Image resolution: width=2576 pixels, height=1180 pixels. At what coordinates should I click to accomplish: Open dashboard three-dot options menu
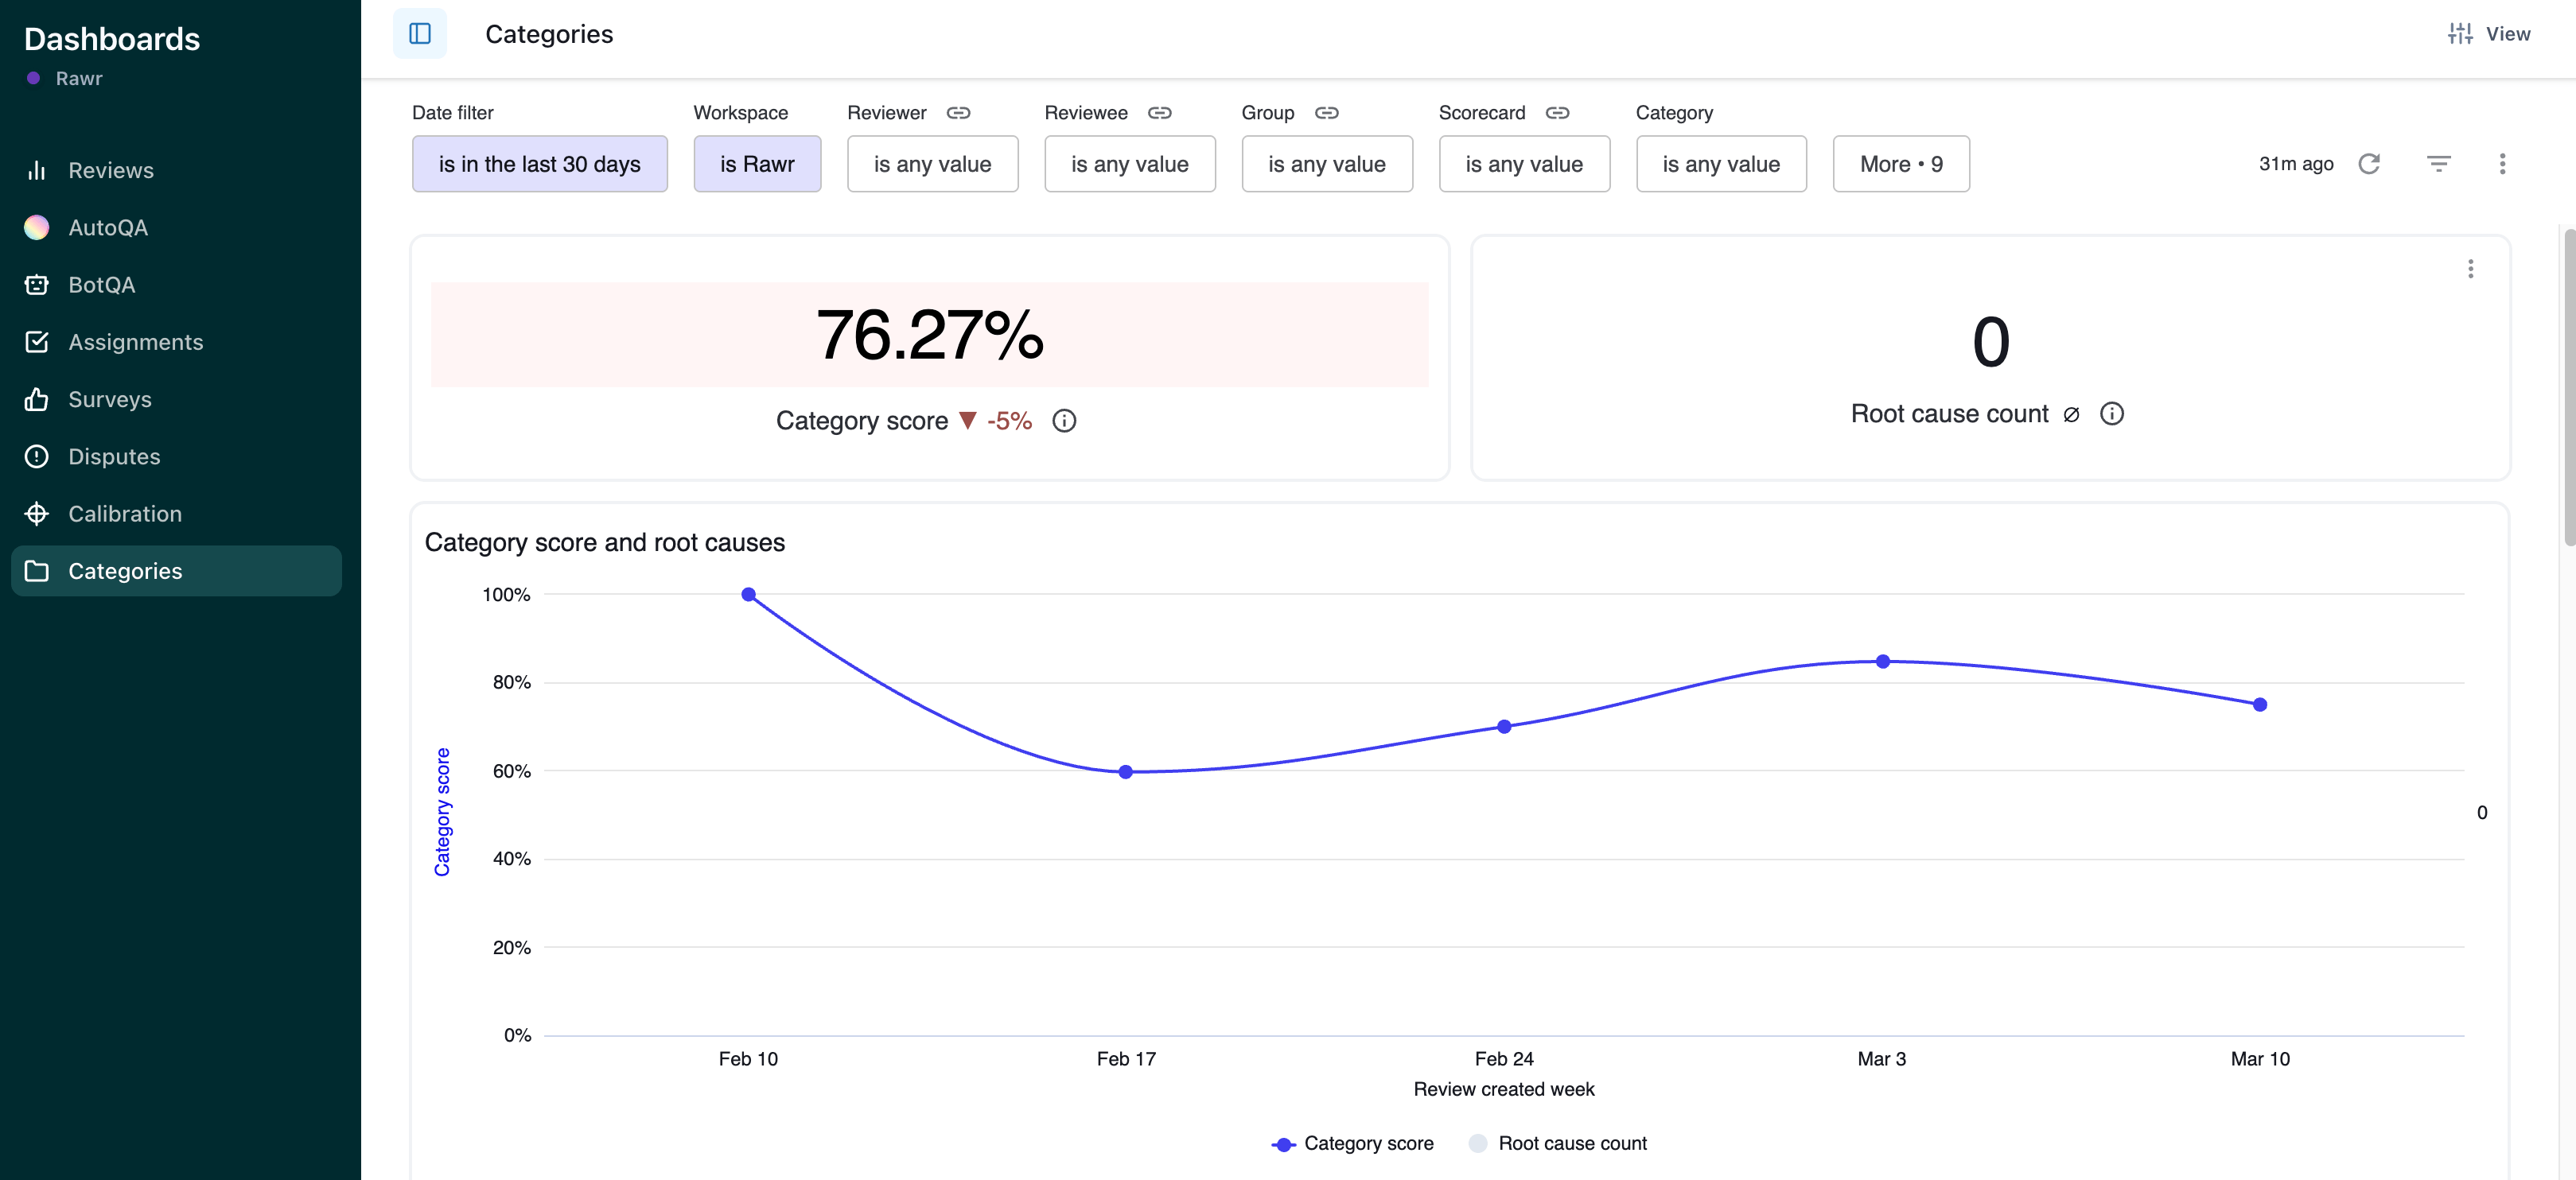[x=2502, y=164]
